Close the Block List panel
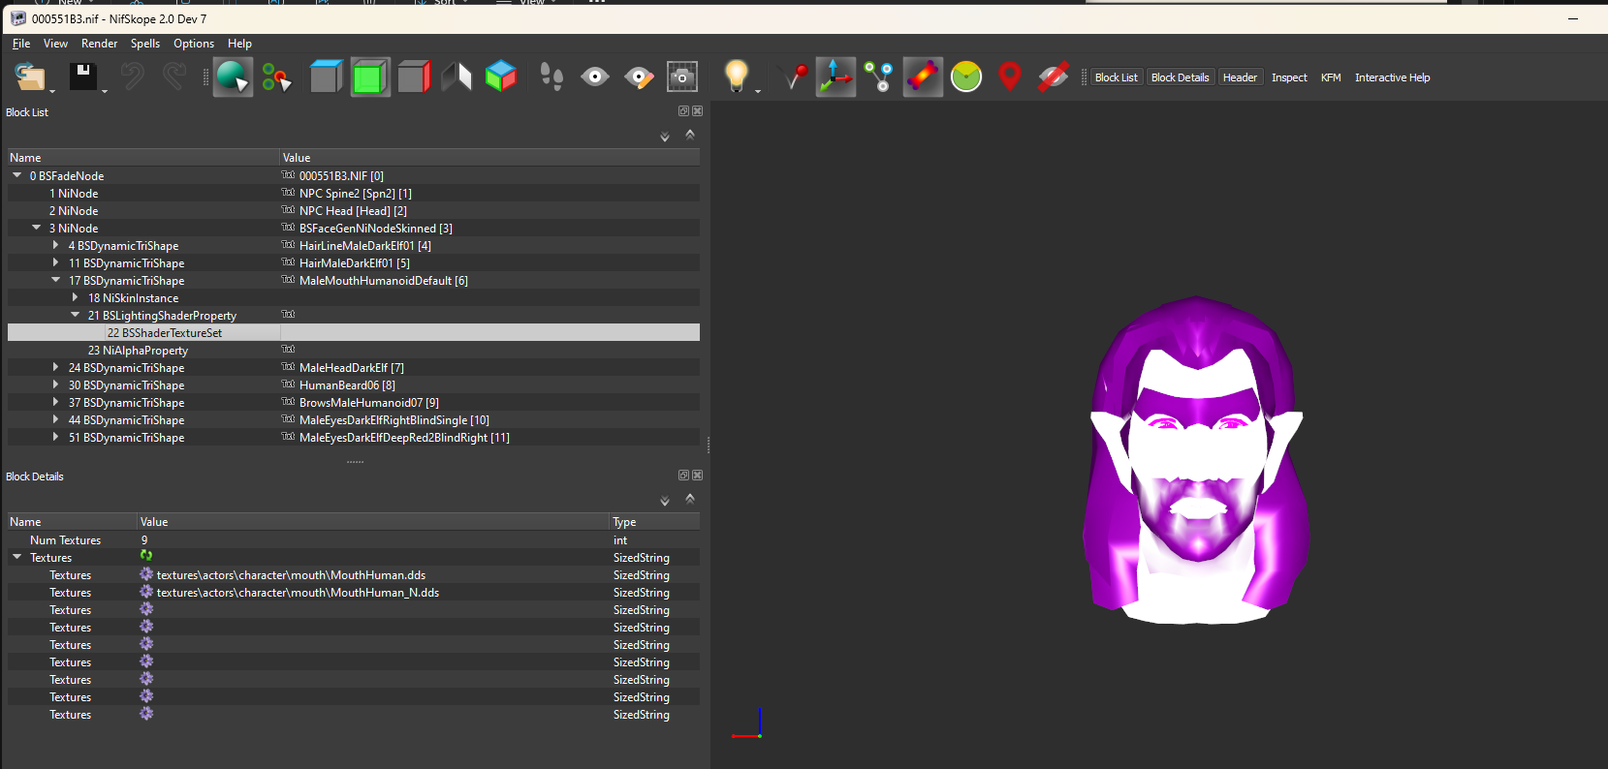The height and width of the screenshot is (769, 1608). [x=698, y=111]
